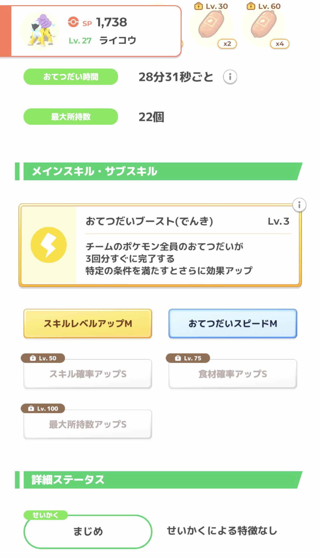Tap the Raikou portrait thumbnail
This screenshot has width=320, height=558.
tap(40, 30)
